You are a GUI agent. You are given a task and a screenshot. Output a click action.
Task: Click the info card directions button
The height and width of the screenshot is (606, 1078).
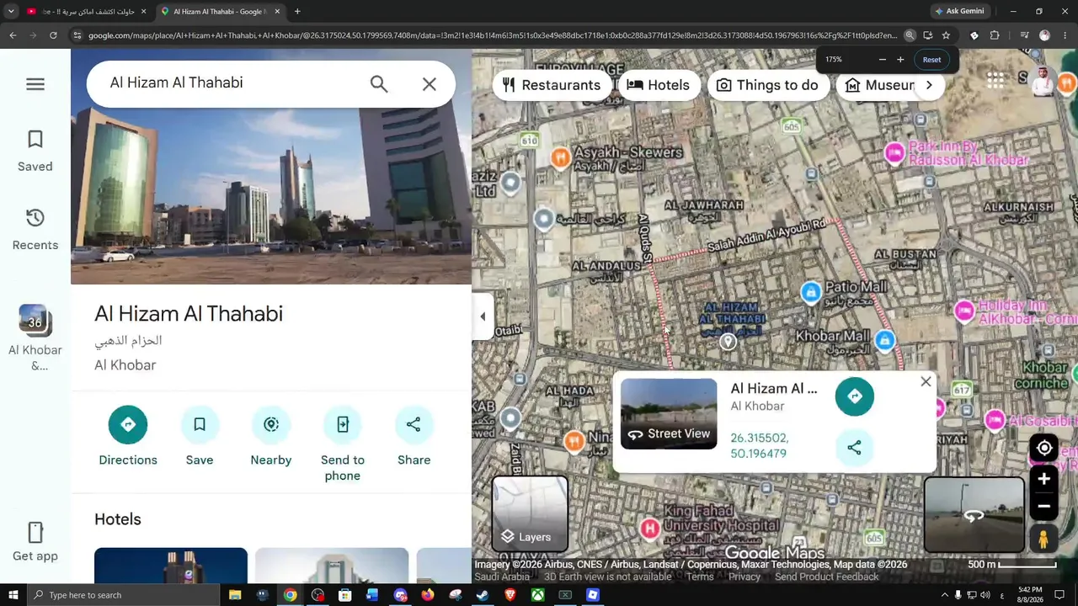tap(855, 396)
